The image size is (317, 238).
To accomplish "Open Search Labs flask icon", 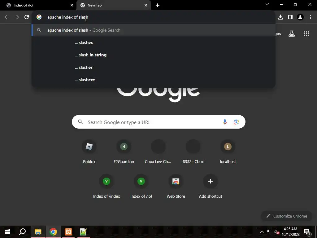I will click(x=292, y=34).
